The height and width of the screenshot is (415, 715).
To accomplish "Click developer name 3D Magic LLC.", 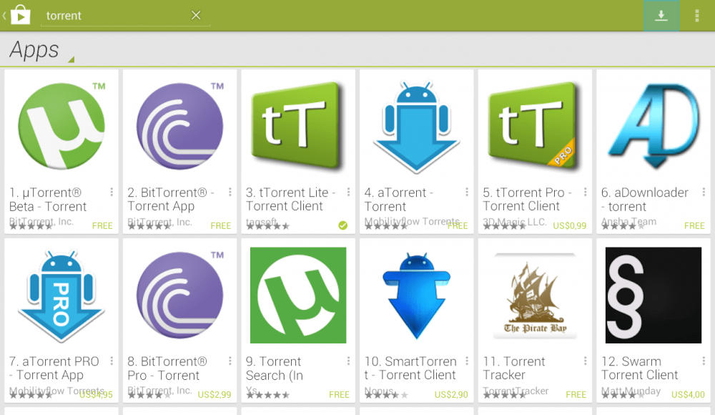I will (x=514, y=221).
